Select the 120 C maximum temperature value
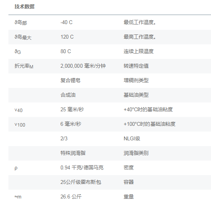Screen dimensions: 211x208 pyautogui.click(x=67, y=37)
